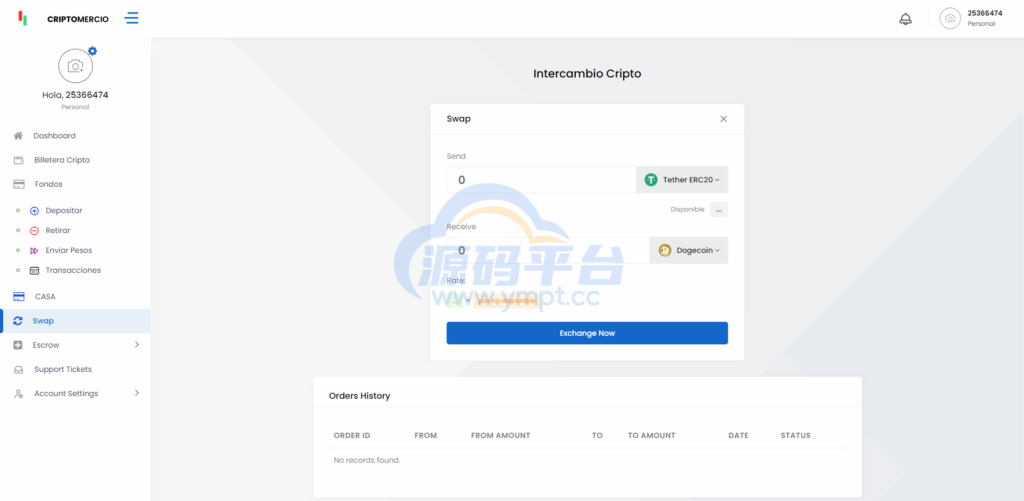
Task: Click the Enviar Pesos arrow icon
Action: pos(34,251)
